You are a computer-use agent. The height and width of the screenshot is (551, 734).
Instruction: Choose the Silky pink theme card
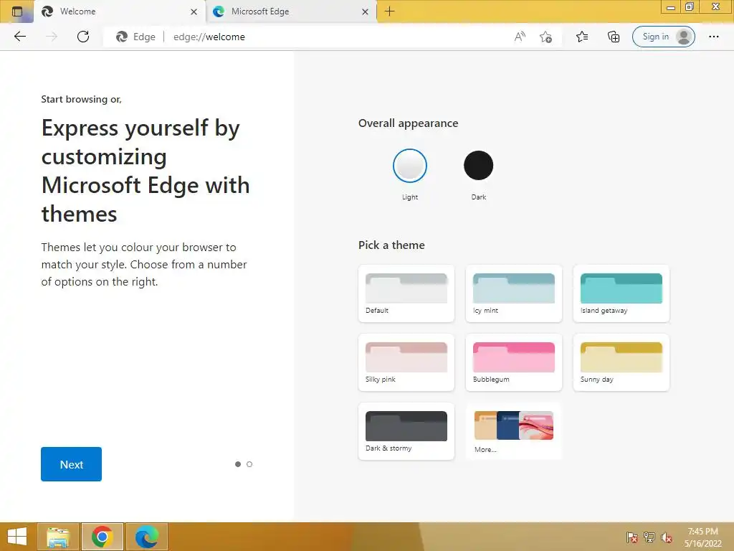(x=406, y=362)
